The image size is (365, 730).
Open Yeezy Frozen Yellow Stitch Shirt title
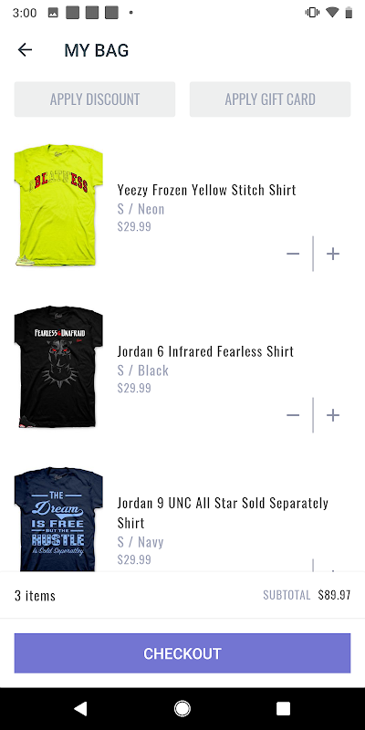(207, 190)
